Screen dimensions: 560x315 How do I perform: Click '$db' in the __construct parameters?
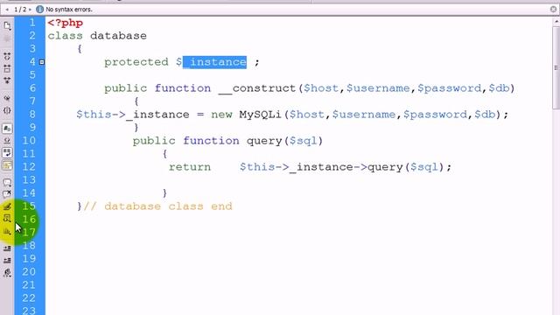tap(499, 88)
